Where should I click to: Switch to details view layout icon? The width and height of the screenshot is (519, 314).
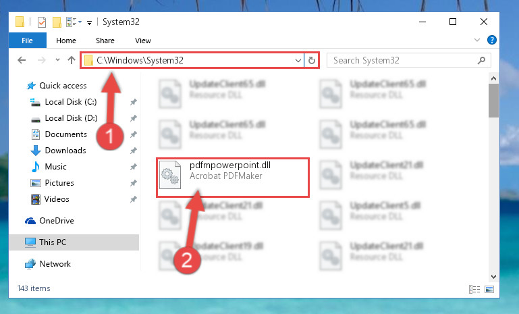474,289
